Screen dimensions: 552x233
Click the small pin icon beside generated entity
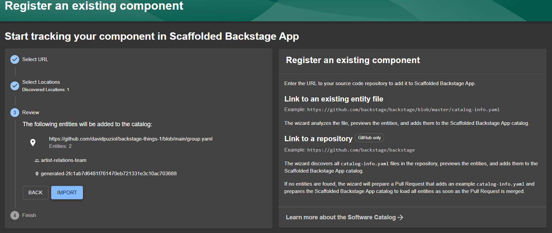[37, 174]
